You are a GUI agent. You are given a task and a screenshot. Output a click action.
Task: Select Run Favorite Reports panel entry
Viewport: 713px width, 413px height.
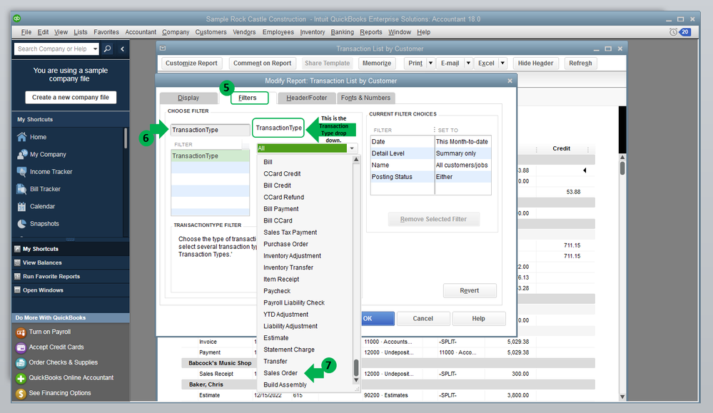[71, 276]
